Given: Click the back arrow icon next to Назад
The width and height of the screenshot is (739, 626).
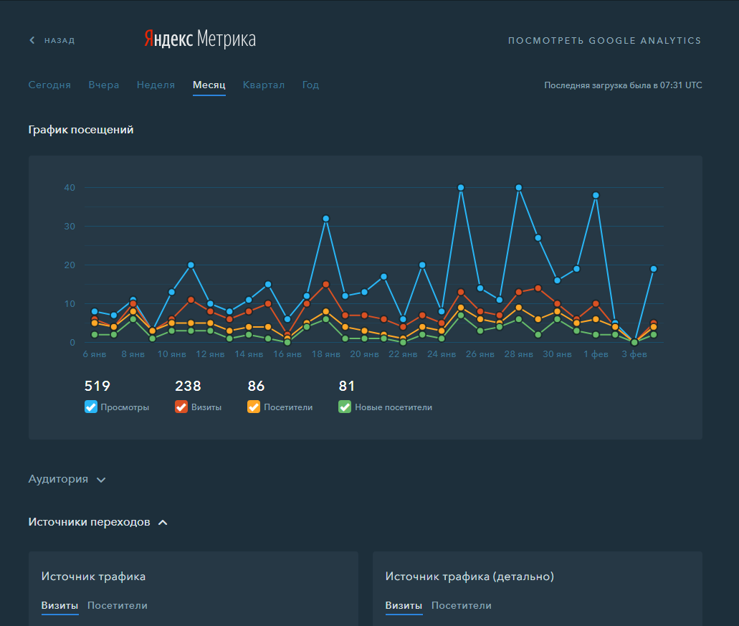Looking at the screenshot, I should tap(32, 41).
